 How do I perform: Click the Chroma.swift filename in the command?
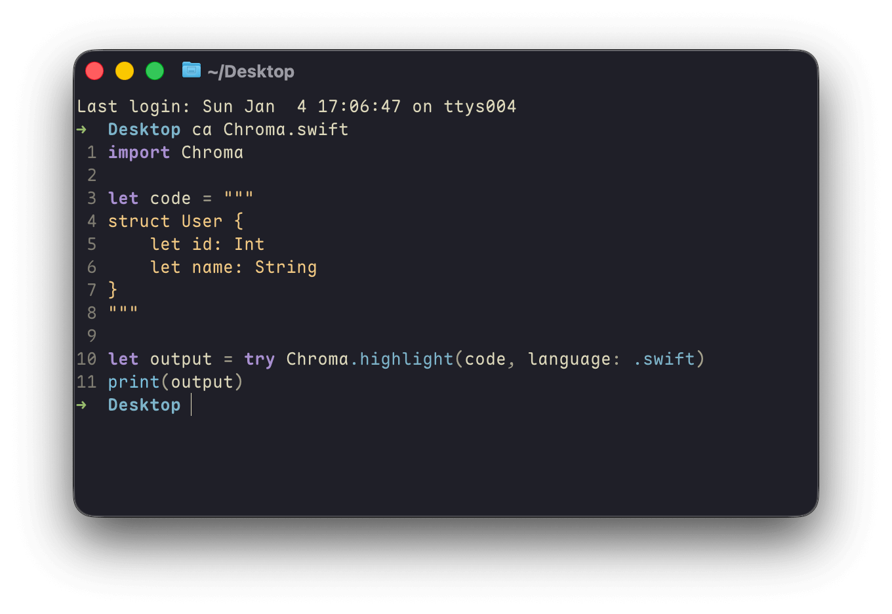tap(286, 129)
